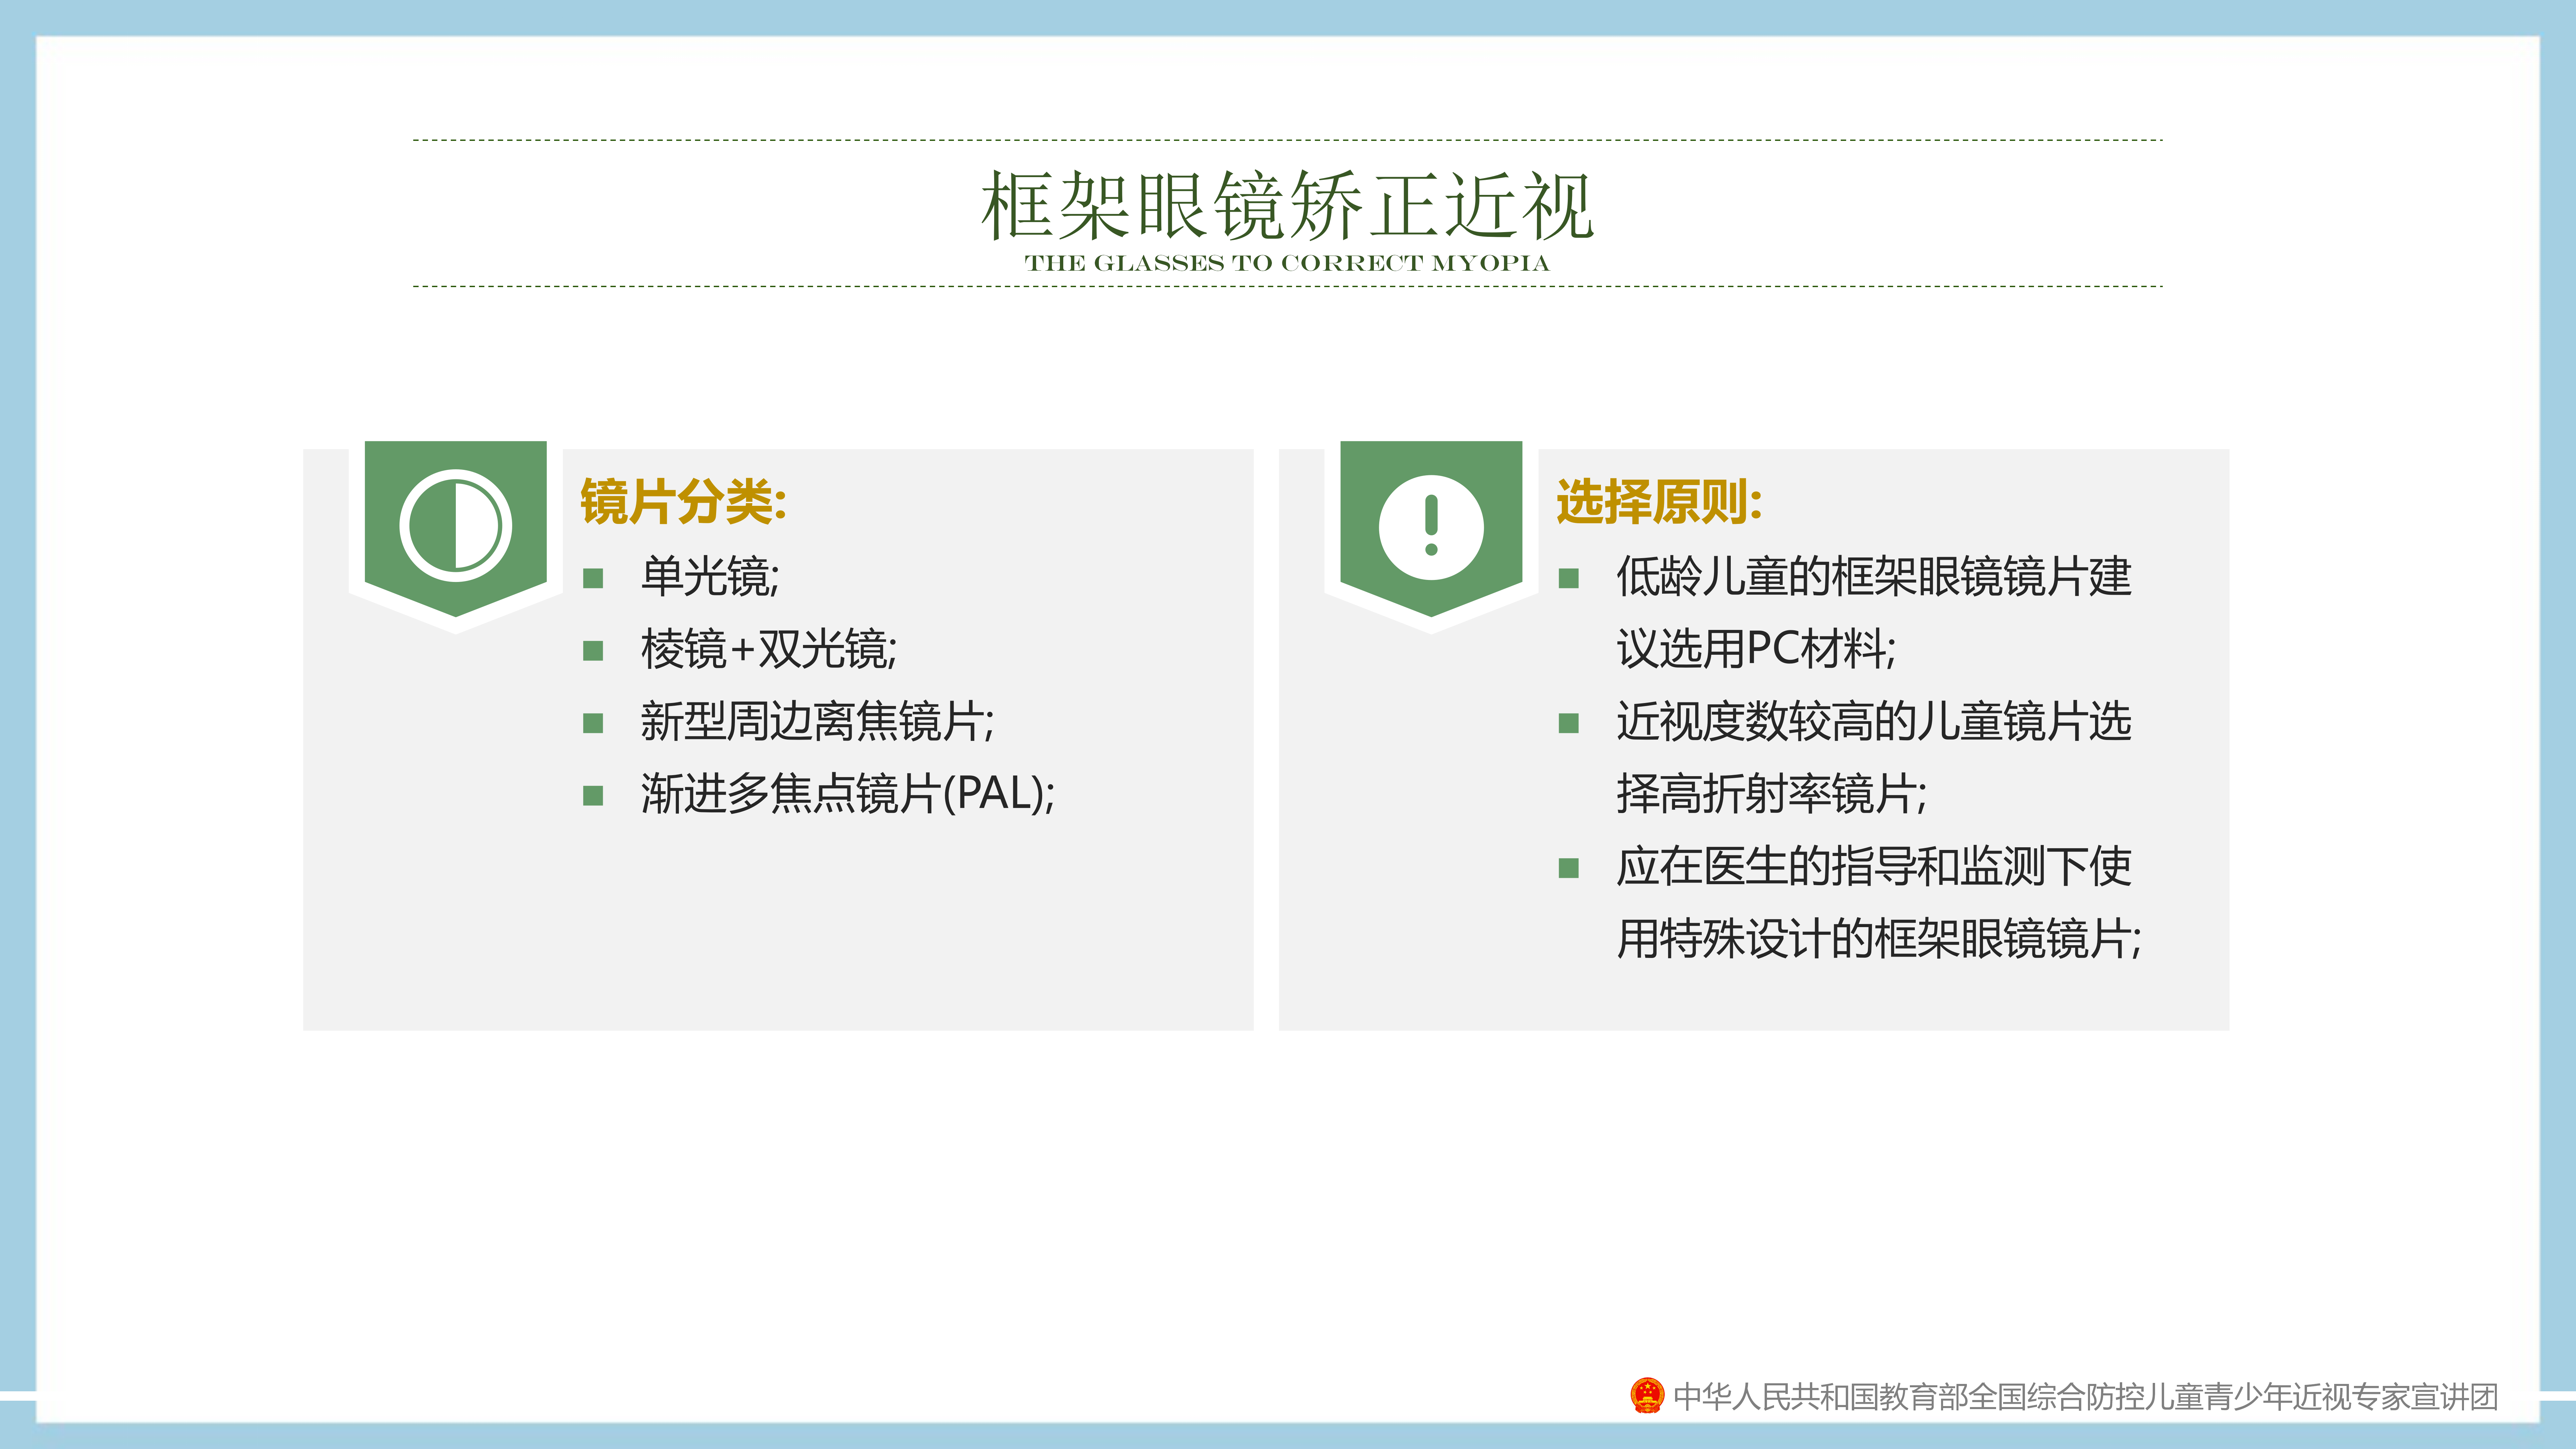Click subtitle THE GLASSES TO CORRECT MYOPIA
2576x1449 pixels.
tap(1287, 263)
